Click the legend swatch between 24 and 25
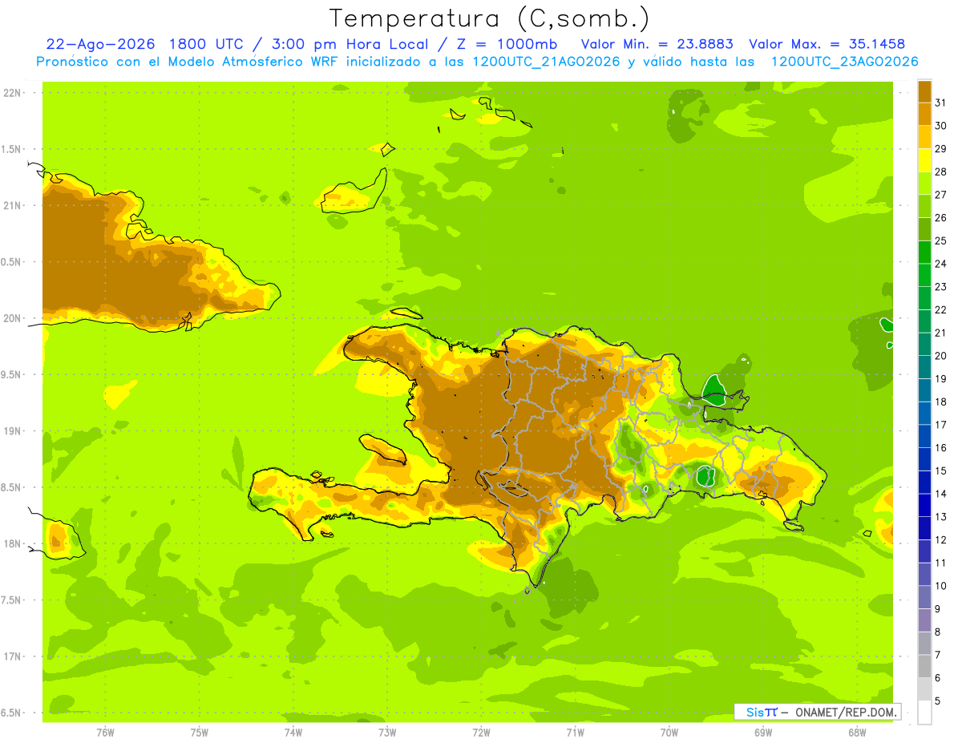This screenshot has height=743, width=962. pyautogui.click(x=924, y=252)
